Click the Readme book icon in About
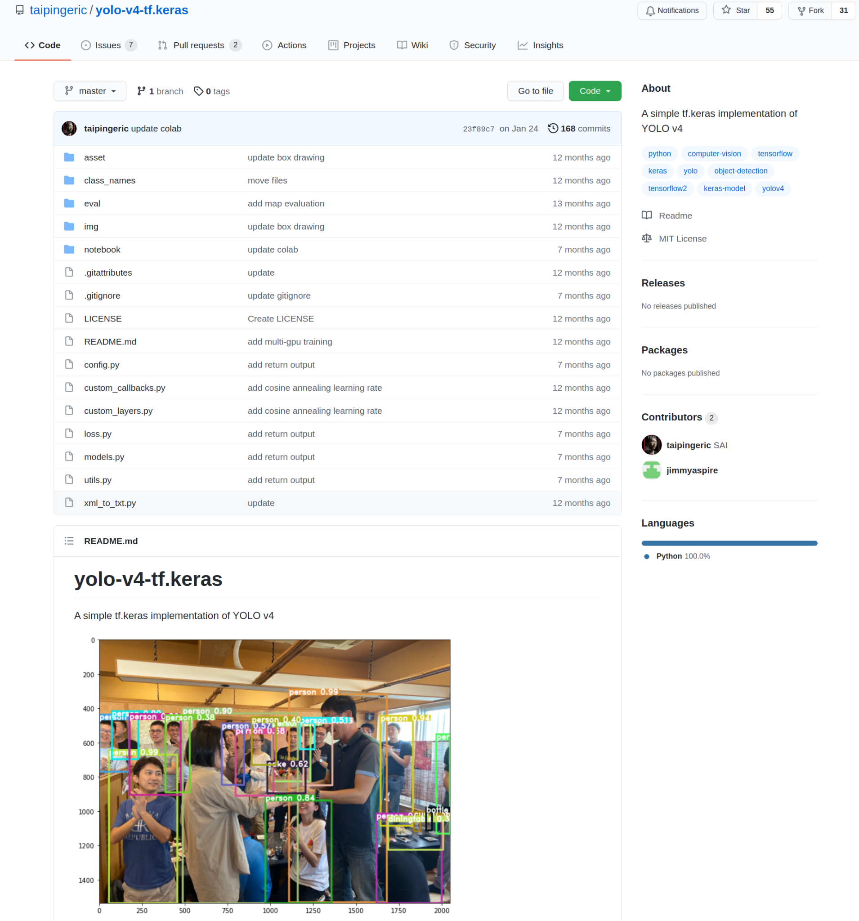Image resolution: width=859 pixels, height=921 pixels. [647, 215]
